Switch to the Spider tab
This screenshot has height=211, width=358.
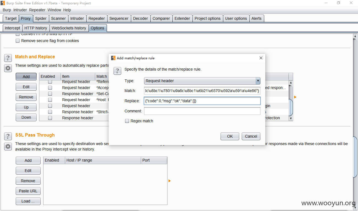[41, 18]
